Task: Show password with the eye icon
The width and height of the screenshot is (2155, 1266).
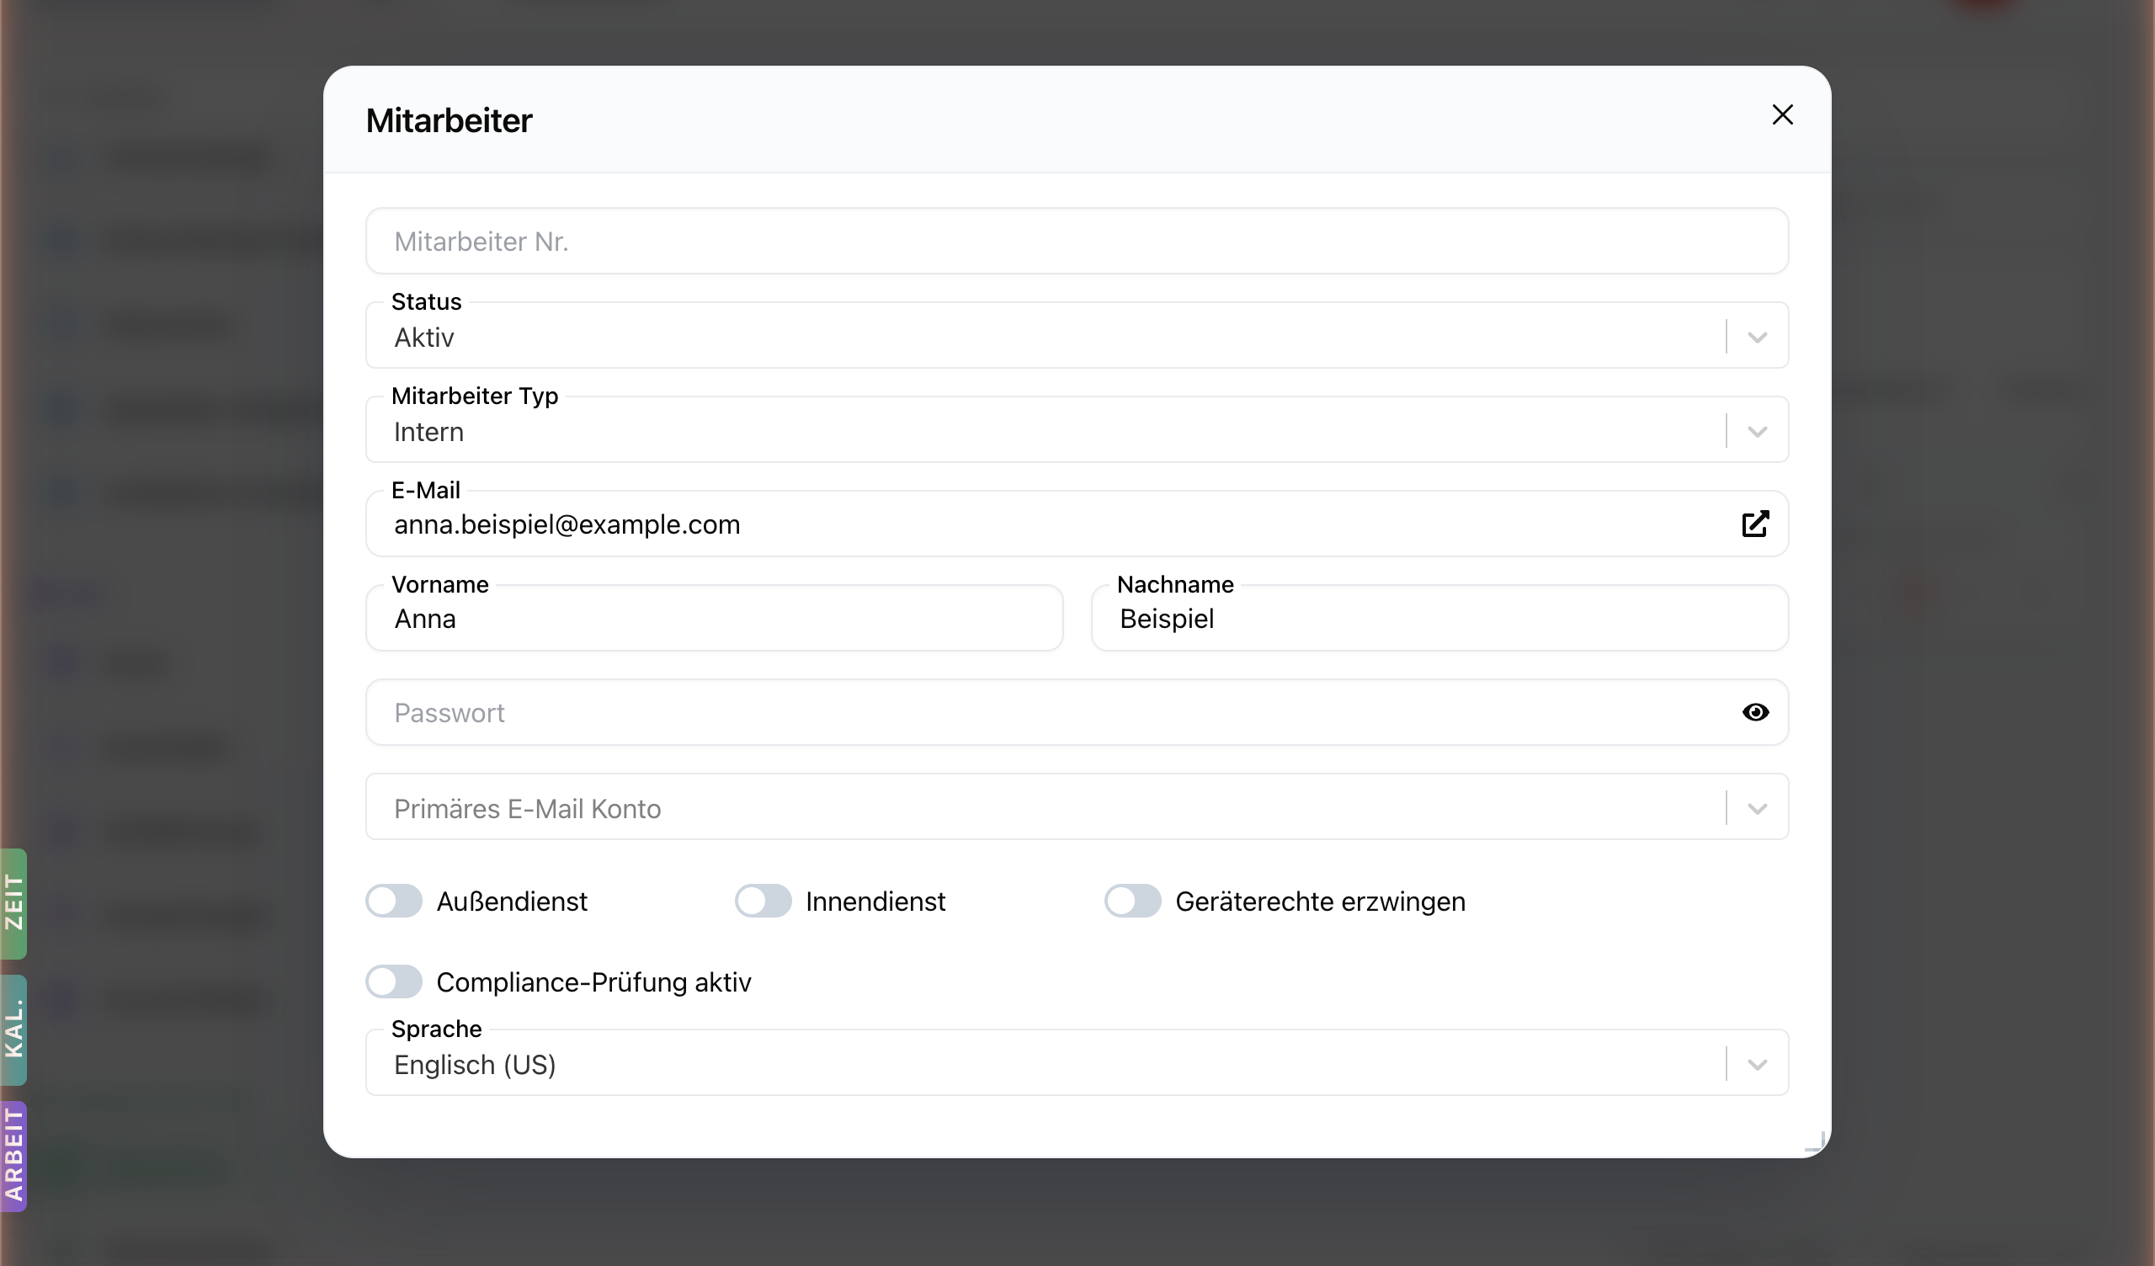Action: (1755, 713)
